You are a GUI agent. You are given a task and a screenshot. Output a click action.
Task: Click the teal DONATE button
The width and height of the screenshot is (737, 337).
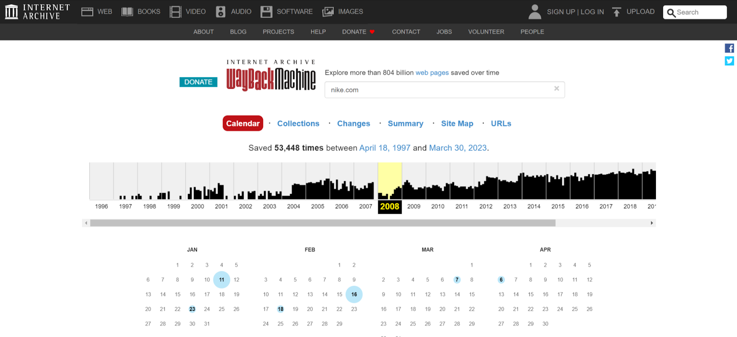[198, 82]
